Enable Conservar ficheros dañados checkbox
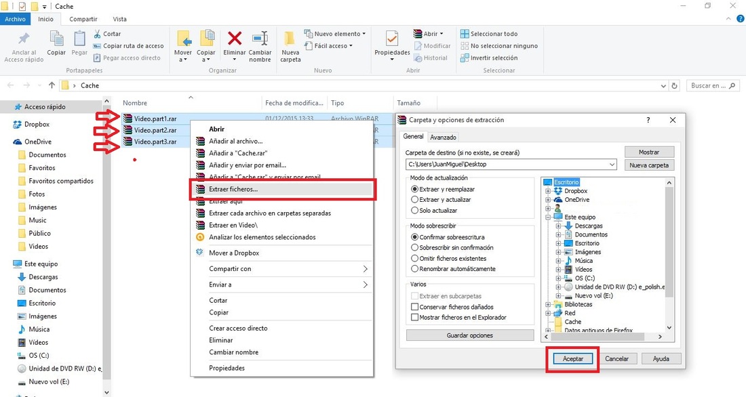The image size is (746, 397). [x=414, y=307]
